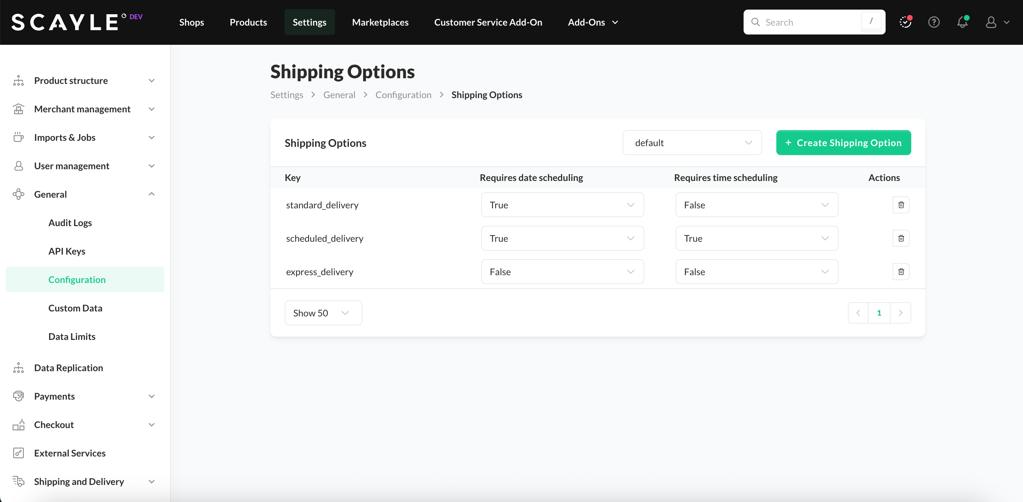The width and height of the screenshot is (1023, 502).
Task: Open date scheduling dropdown for express_delivery
Action: (x=562, y=272)
